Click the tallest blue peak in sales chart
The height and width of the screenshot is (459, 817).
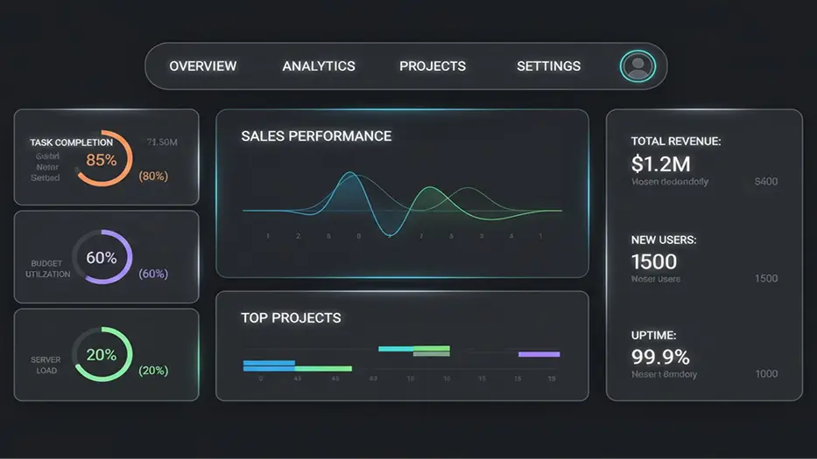[349, 176]
